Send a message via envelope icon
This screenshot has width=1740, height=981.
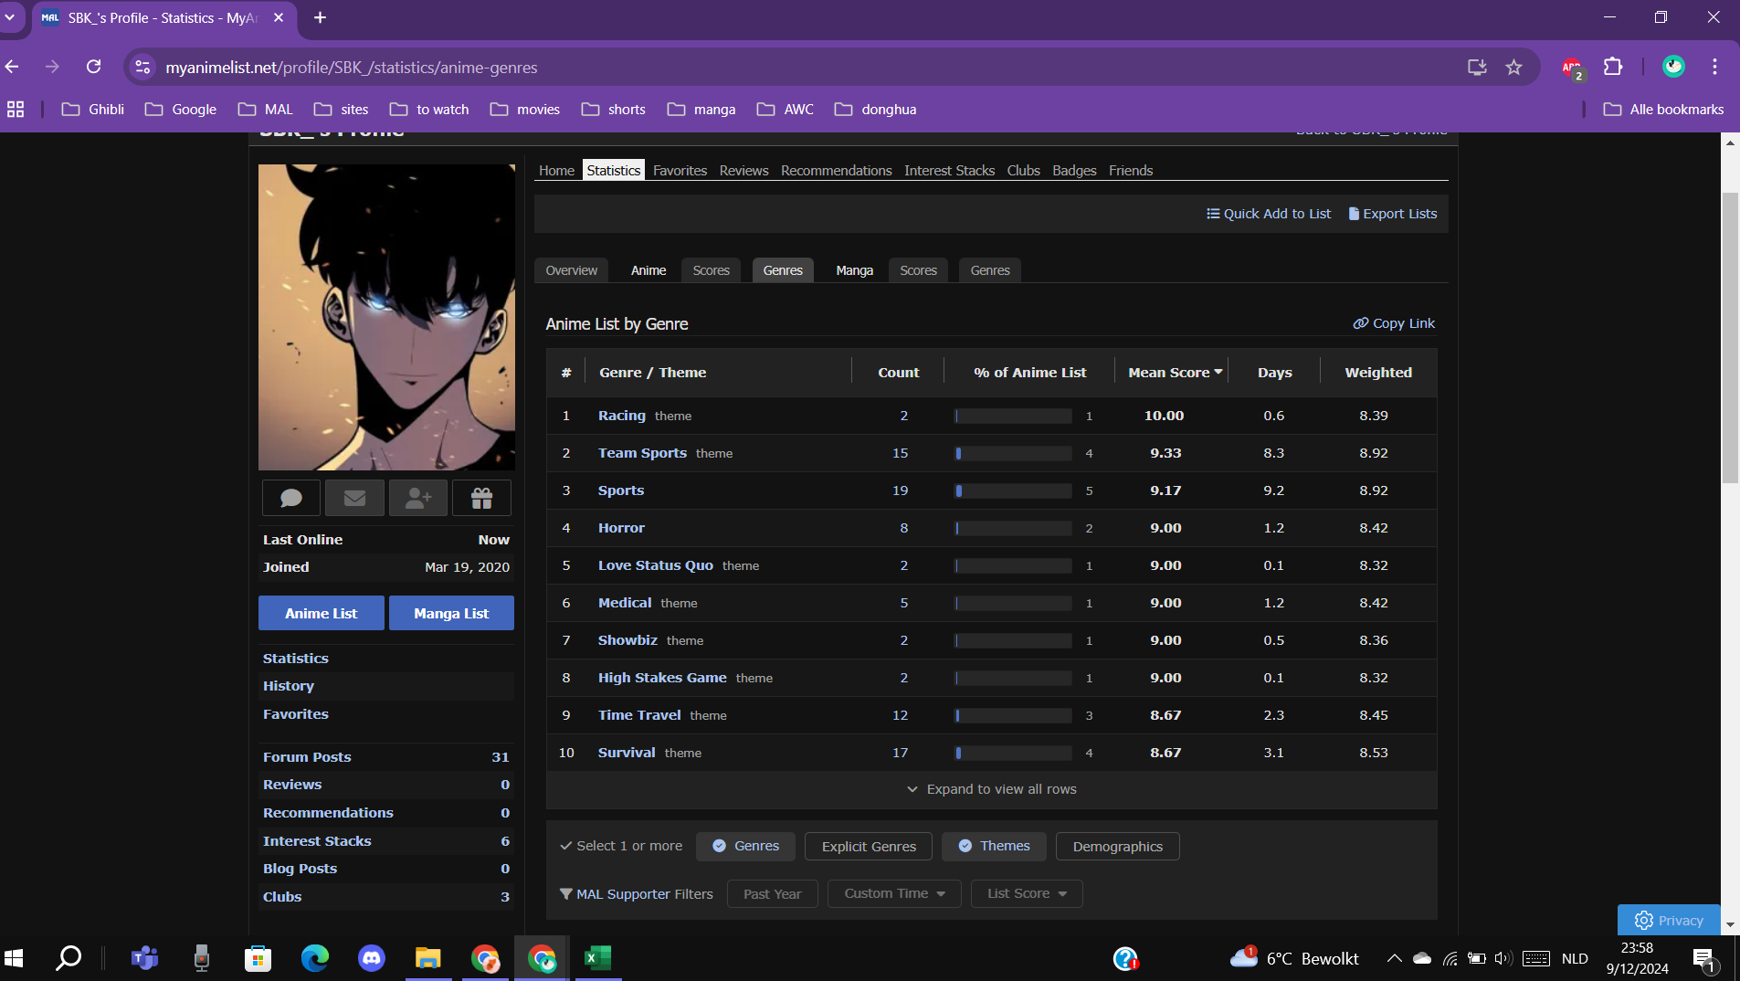coord(354,498)
